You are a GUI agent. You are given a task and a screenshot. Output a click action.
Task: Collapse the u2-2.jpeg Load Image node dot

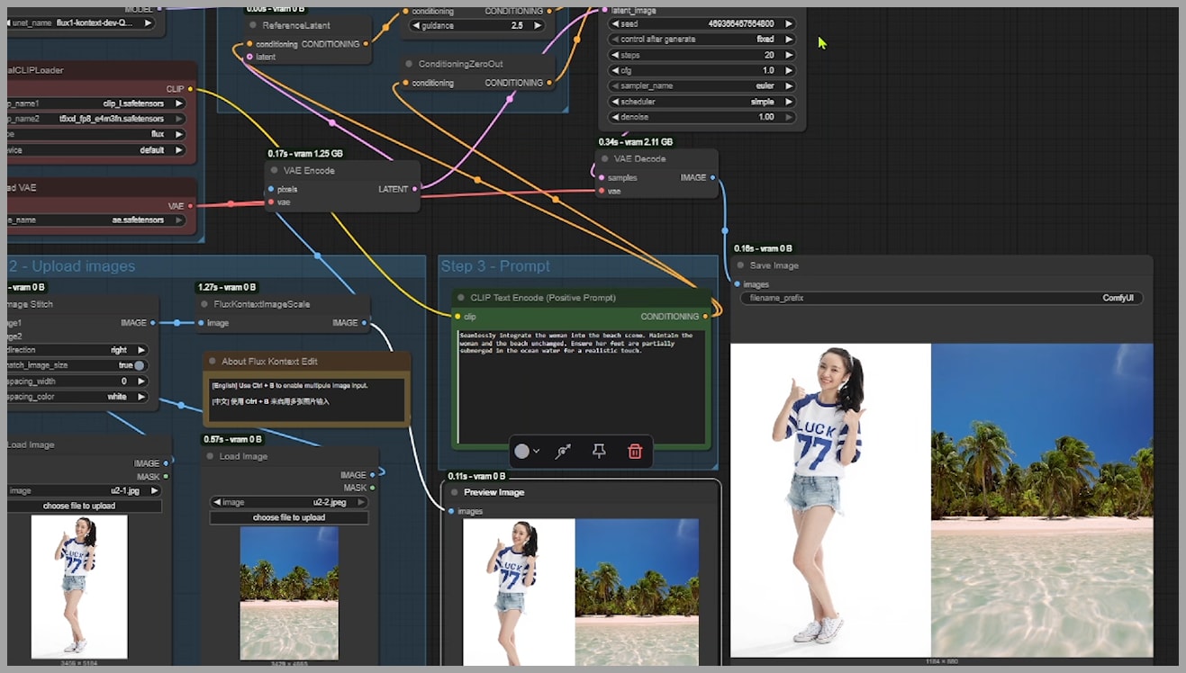(x=211, y=456)
